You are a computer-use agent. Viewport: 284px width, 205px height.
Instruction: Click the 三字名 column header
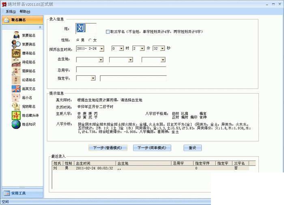241,163
